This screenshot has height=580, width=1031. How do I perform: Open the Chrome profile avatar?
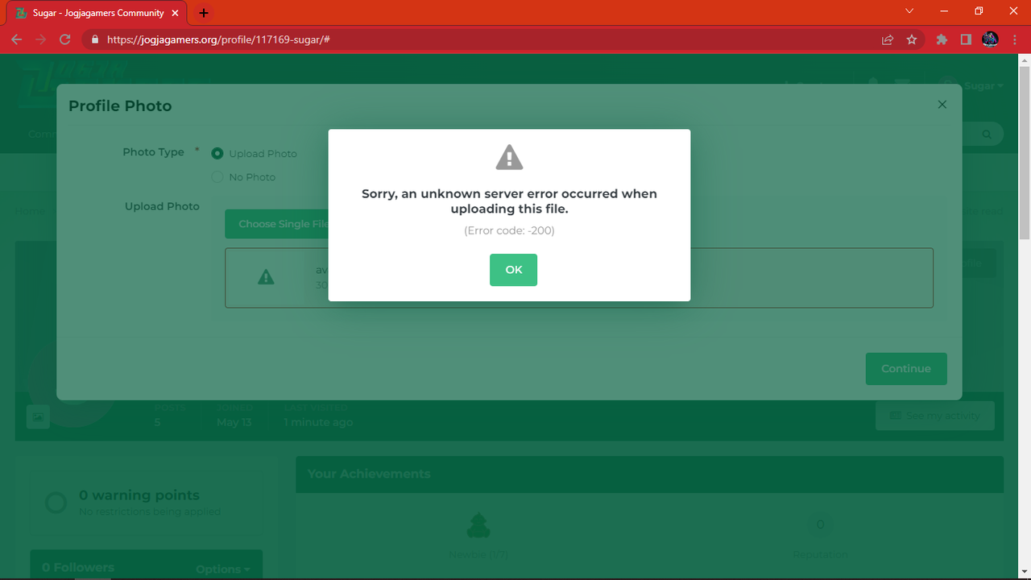[991, 39]
